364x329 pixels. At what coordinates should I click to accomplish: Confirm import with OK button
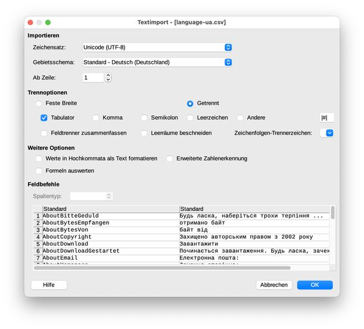(315, 285)
